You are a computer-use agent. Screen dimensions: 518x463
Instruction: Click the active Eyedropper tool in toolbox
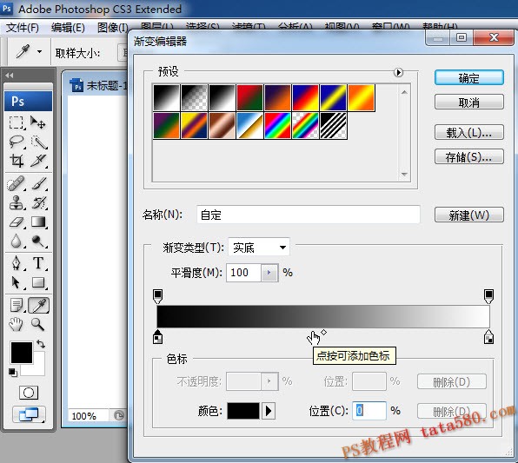tap(38, 305)
